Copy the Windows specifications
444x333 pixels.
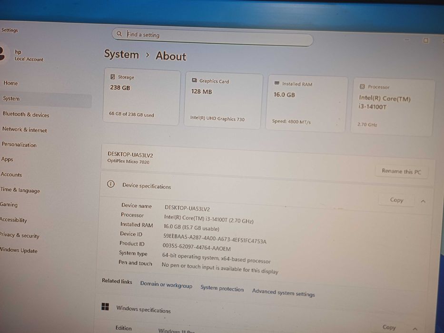click(389, 327)
